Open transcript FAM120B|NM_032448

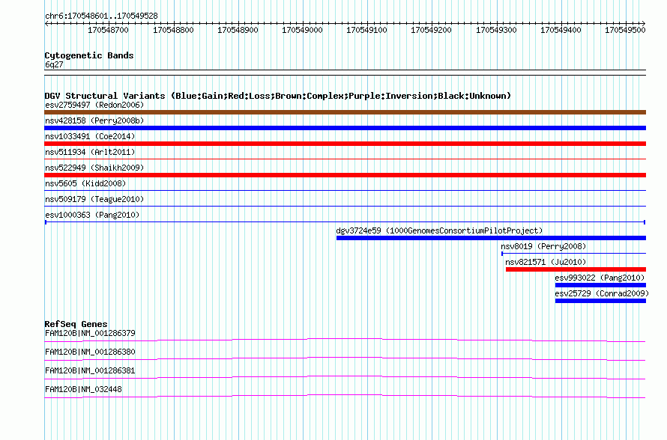[x=83, y=389]
